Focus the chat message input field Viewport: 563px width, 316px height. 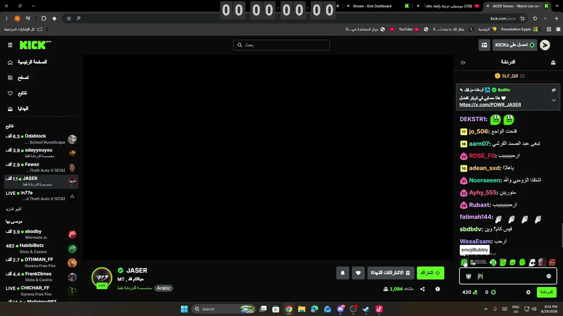tap(508, 276)
